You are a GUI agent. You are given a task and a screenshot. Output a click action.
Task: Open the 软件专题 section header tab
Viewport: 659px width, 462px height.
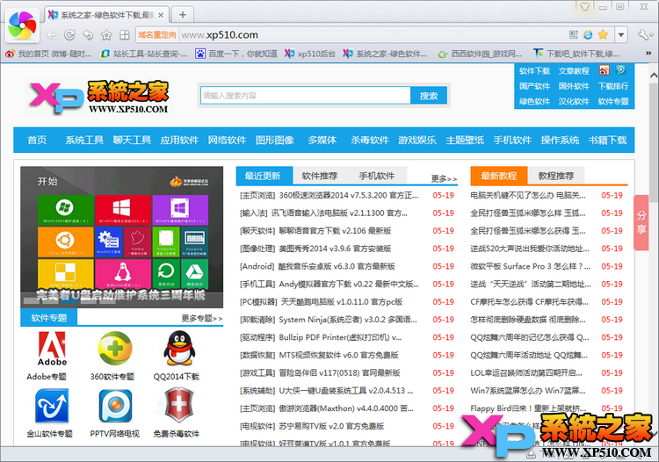(48, 318)
